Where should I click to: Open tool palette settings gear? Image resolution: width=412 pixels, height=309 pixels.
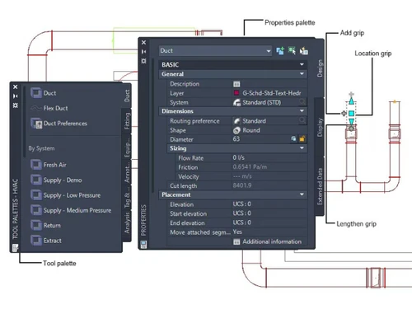(16, 105)
